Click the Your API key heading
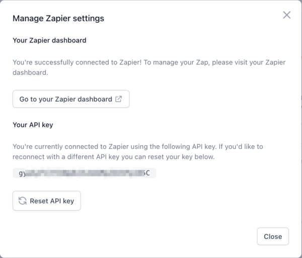The width and height of the screenshot is (302, 258). [x=33, y=125]
